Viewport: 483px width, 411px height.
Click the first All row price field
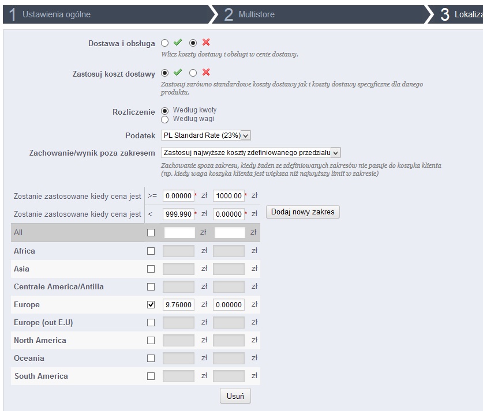179,233
